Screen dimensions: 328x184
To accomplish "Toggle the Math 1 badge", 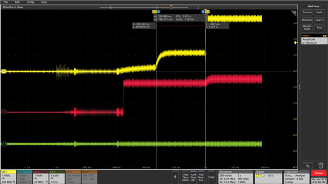I will point(90,177).
